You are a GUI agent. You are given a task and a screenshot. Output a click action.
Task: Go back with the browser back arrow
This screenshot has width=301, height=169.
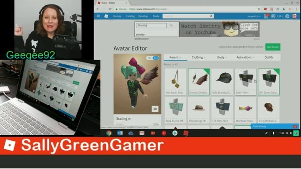tap(98, 9)
